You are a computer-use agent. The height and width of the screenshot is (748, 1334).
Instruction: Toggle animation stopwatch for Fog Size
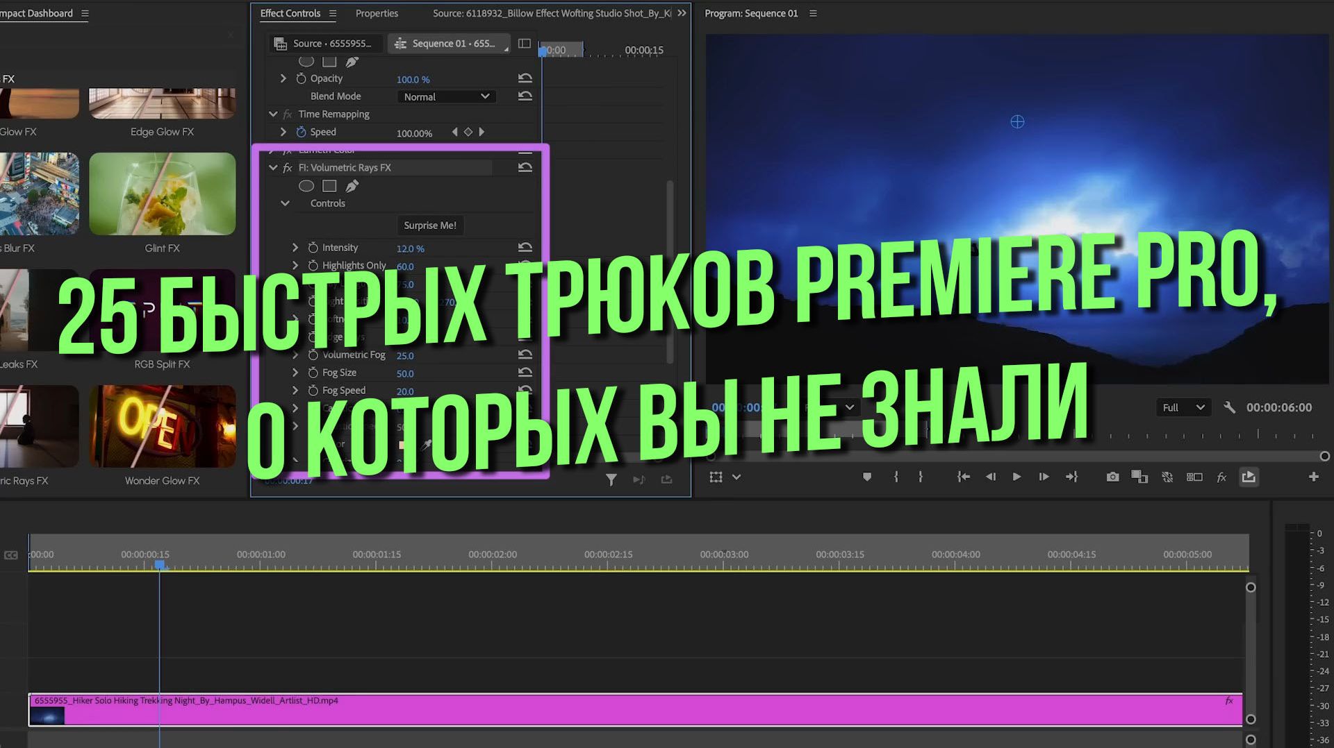click(x=312, y=373)
